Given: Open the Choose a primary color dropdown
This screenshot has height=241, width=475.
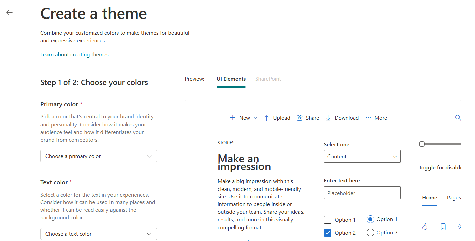Looking at the screenshot, I should [98, 156].
